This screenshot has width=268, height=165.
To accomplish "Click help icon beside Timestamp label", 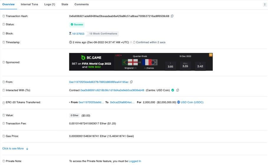I will pyautogui.click(x=4, y=42).
